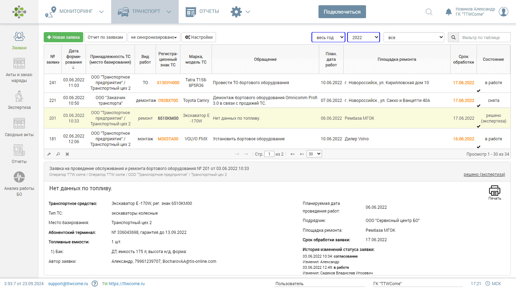Click Новая заявка button

[x=63, y=37]
